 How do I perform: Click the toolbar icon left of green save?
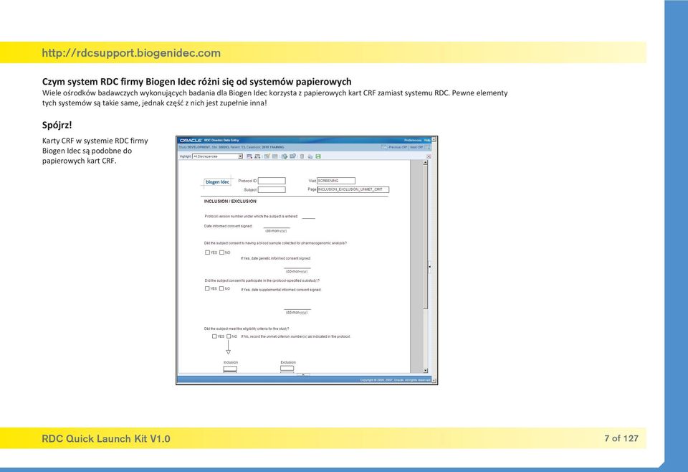click(x=310, y=157)
